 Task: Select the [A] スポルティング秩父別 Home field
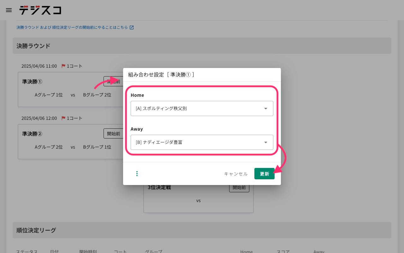pos(196,108)
